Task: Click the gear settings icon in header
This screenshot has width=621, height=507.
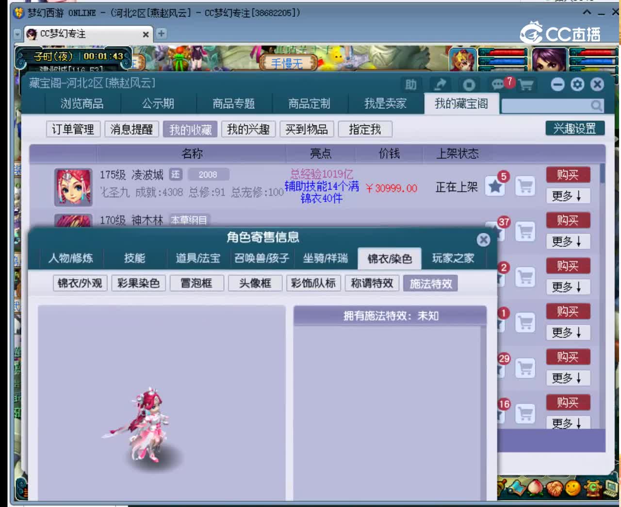Action: [x=577, y=84]
